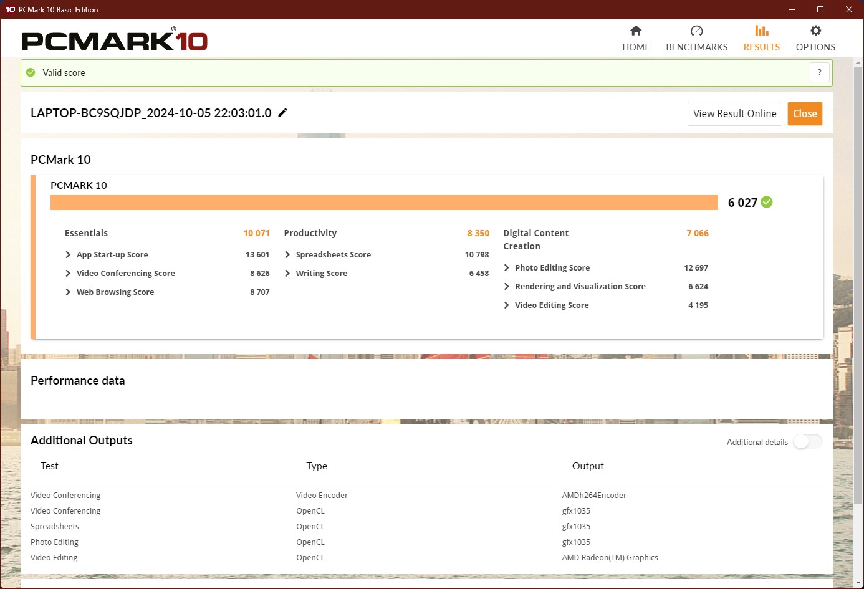
Task: Click the Video Editing test row
Action: 54,557
